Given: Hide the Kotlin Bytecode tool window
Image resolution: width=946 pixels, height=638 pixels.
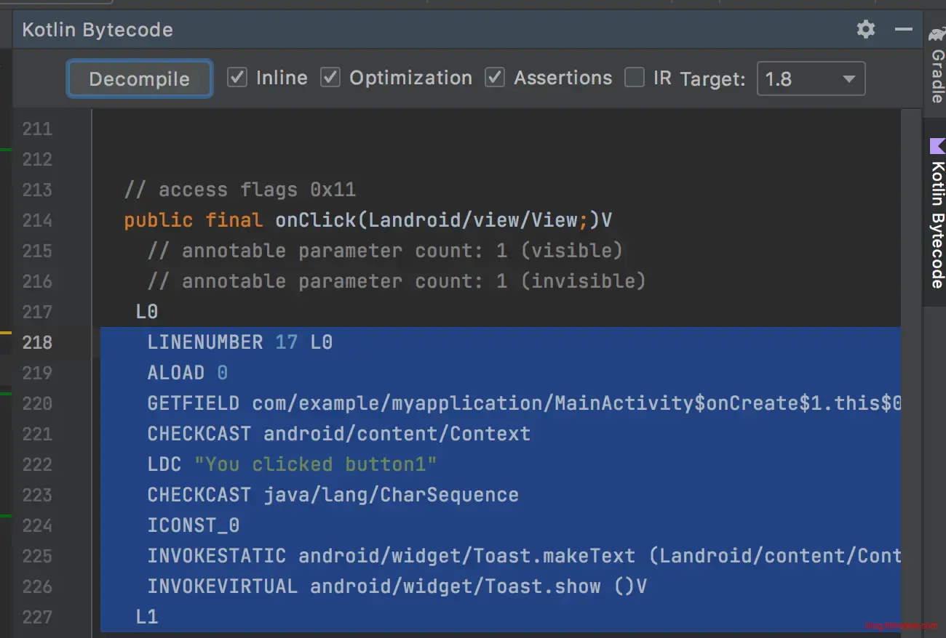Looking at the screenshot, I should point(903,30).
